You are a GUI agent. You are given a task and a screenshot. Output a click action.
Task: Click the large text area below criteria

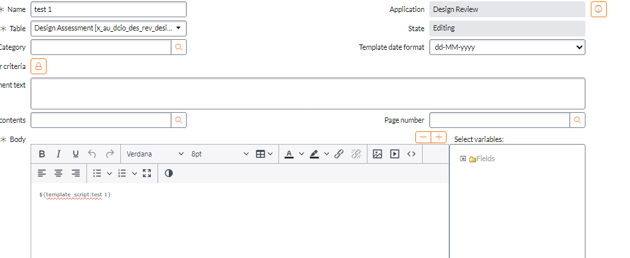pos(308,94)
